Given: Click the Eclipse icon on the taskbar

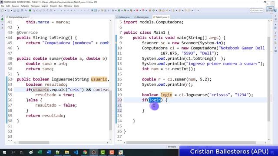Looking at the screenshot, I should tap(94, 152).
